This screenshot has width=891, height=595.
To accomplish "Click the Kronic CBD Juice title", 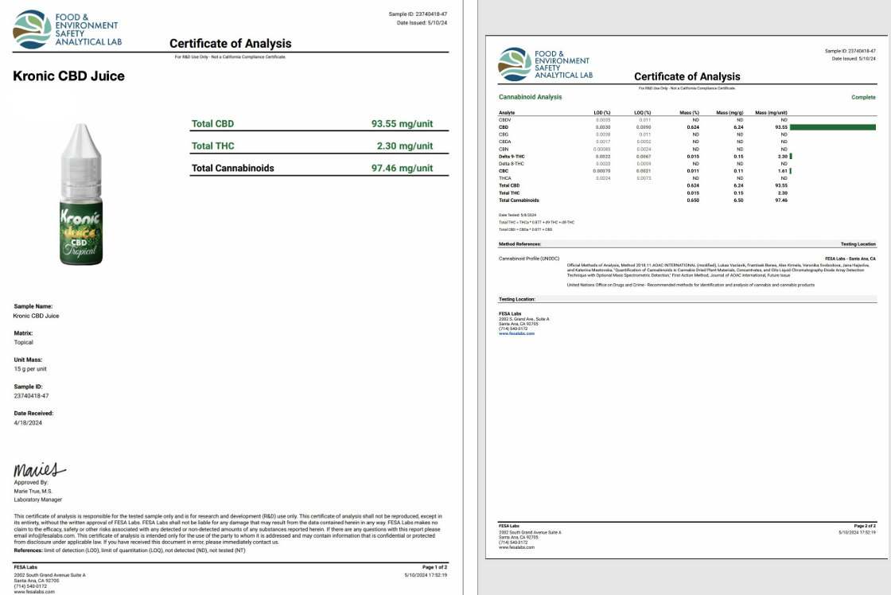I will [69, 76].
